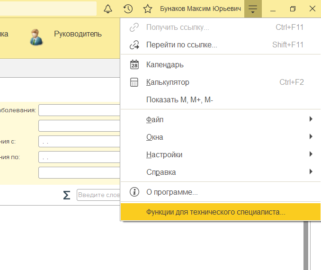
Task: Open the history clock icon
Action: click(x=128, y=9)
